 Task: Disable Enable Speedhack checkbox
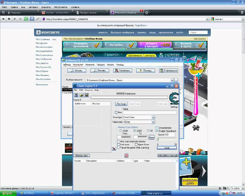[157, 131]
